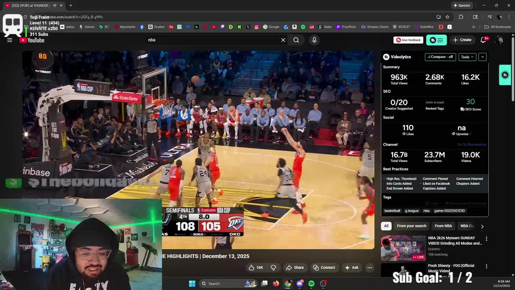Viewport: 515px width, 290px height.
Task: Go to the YouTube home logo
Action: point(32,40)
